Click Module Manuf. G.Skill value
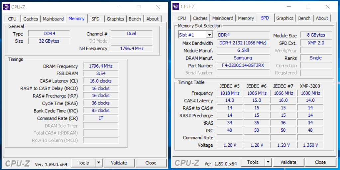Image resolution: width=340 pixels, height=170 pixels. [x=243, y=51]
